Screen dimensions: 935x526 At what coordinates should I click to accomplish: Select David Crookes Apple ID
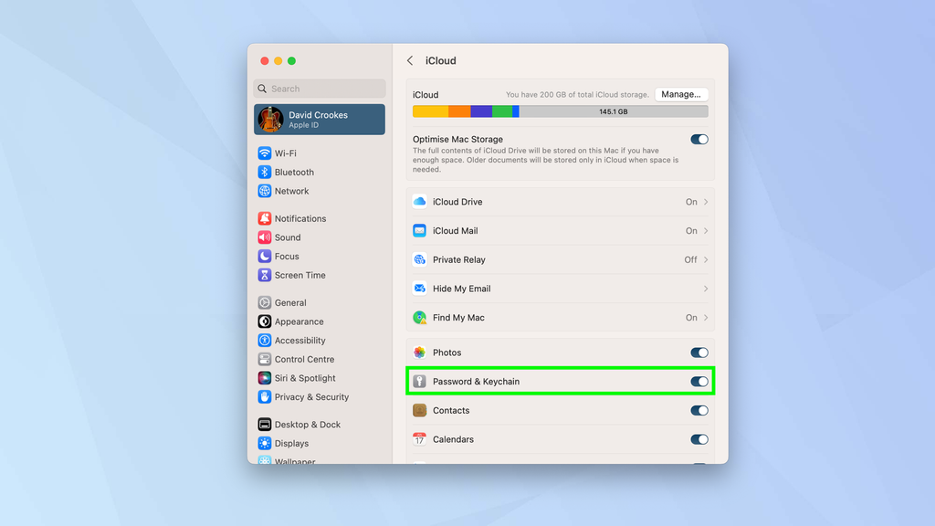pos(319,119)
